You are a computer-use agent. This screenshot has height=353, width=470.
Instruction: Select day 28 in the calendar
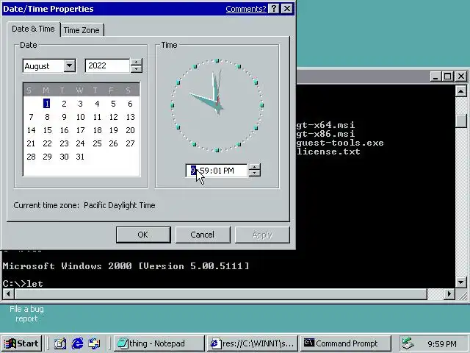tap(31, 157)
